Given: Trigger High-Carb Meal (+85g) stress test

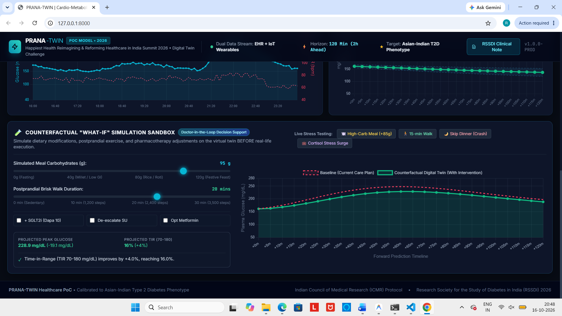Looking at the screenshot, I should pyautogui.click(x=366, y=134).
